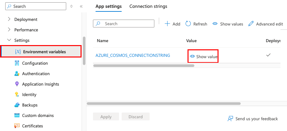This screenshot has width=287, height=131.
Task: Click the Application Insights lightbulb icon
Action: coord(17,84)
